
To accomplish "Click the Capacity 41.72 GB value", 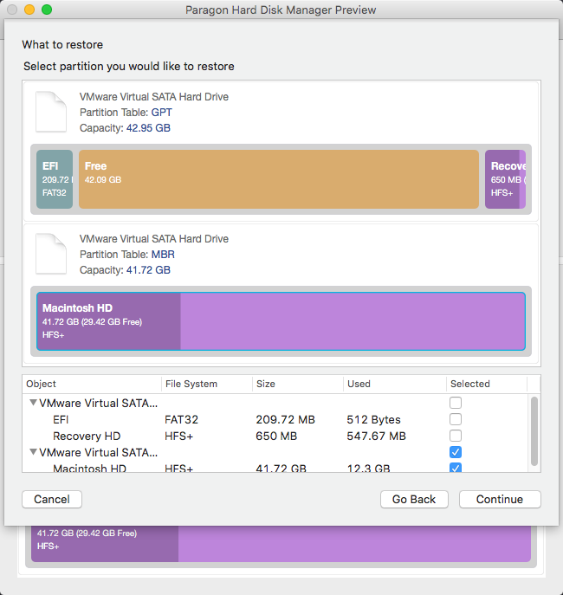I will coord(148,270).
